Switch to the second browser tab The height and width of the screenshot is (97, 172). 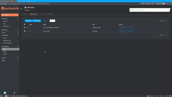click(x=25, y=1)
